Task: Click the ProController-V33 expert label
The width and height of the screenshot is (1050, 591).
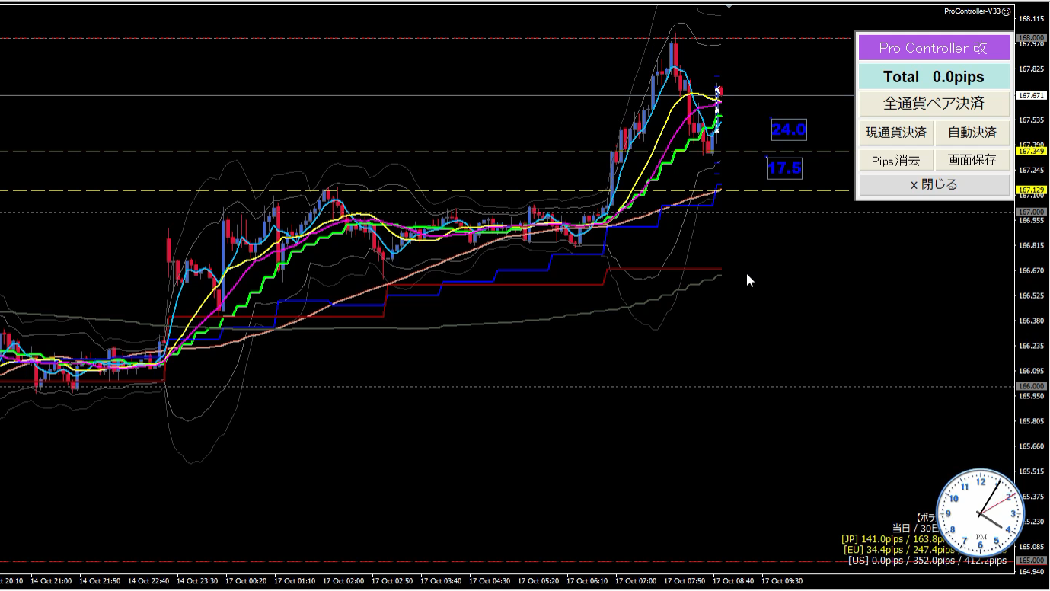Action: tap(972, 11)
